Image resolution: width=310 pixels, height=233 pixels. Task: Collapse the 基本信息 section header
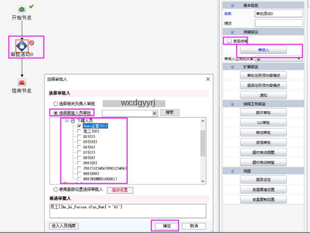[x=231, y=5]
